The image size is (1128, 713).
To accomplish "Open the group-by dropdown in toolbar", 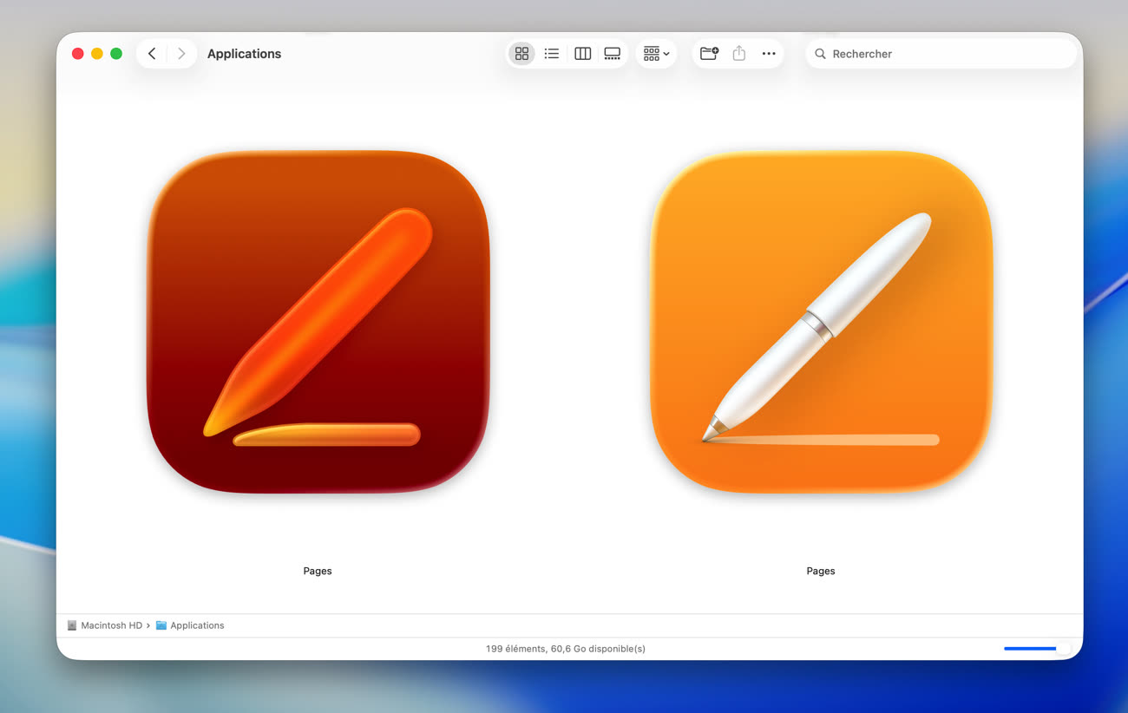I will point(656,54).
